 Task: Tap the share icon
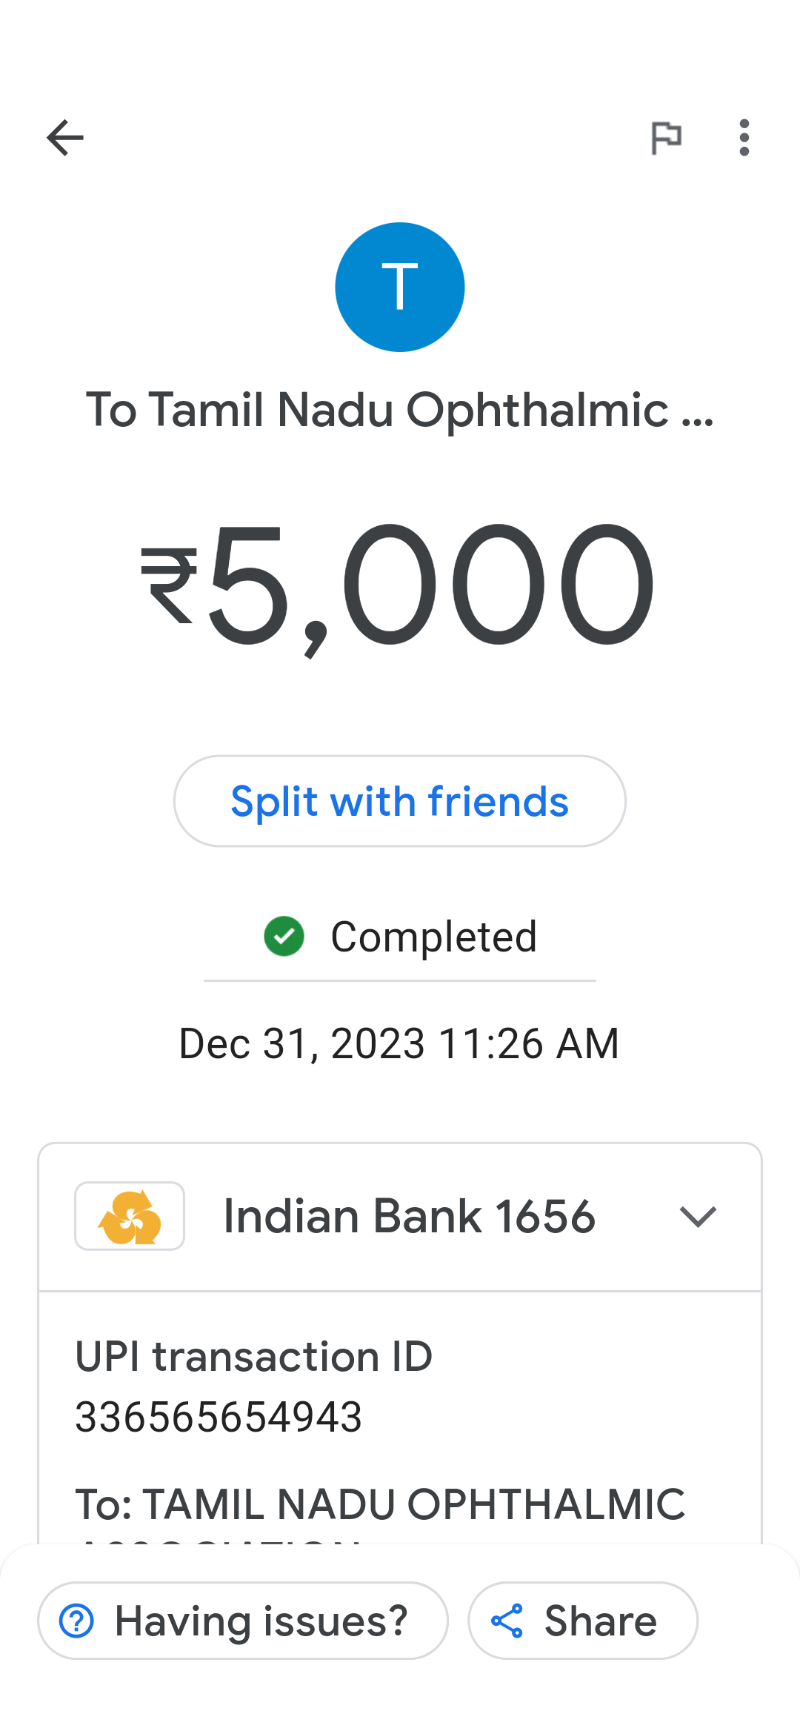coord(507,1621)
